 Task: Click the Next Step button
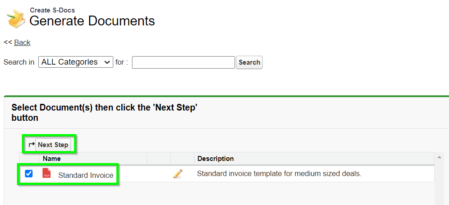pos(53,144)
